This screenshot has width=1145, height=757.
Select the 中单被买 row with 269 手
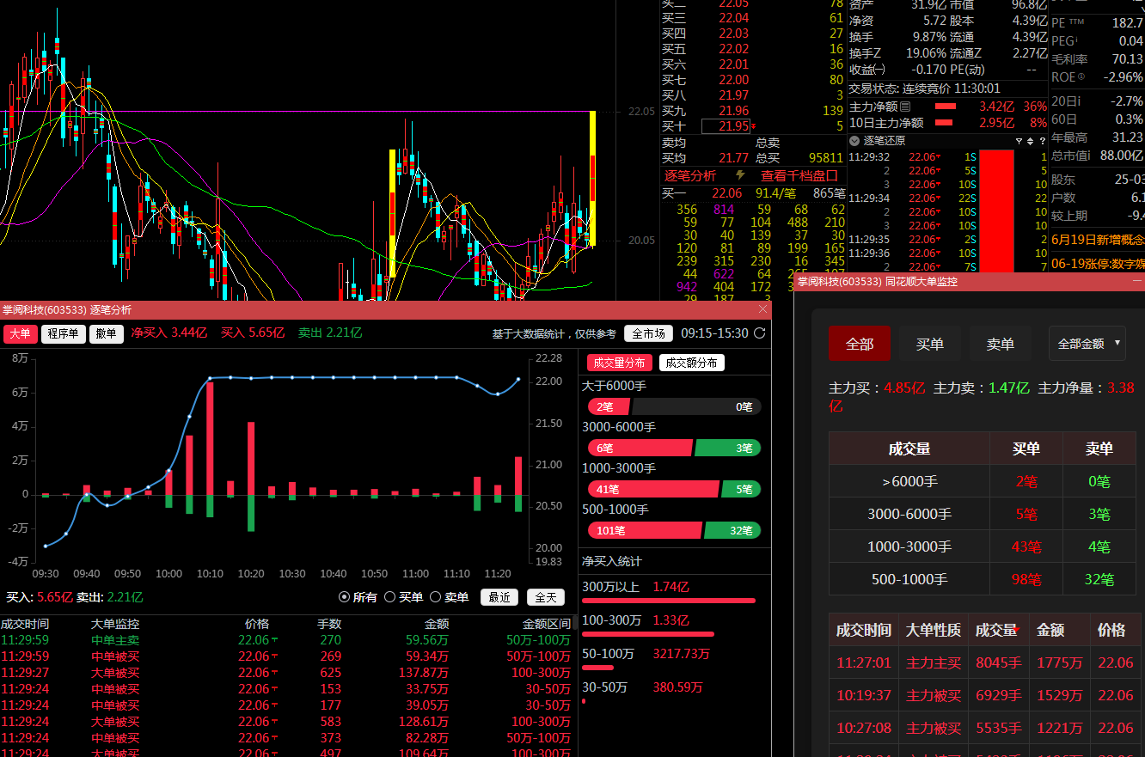coord(286,656)
